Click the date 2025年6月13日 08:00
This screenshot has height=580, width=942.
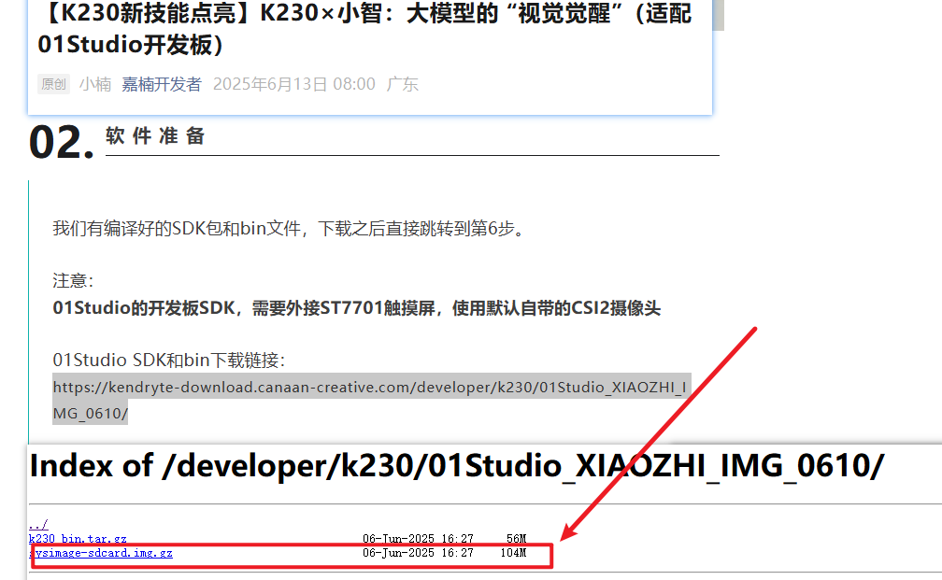click(294, 84)
